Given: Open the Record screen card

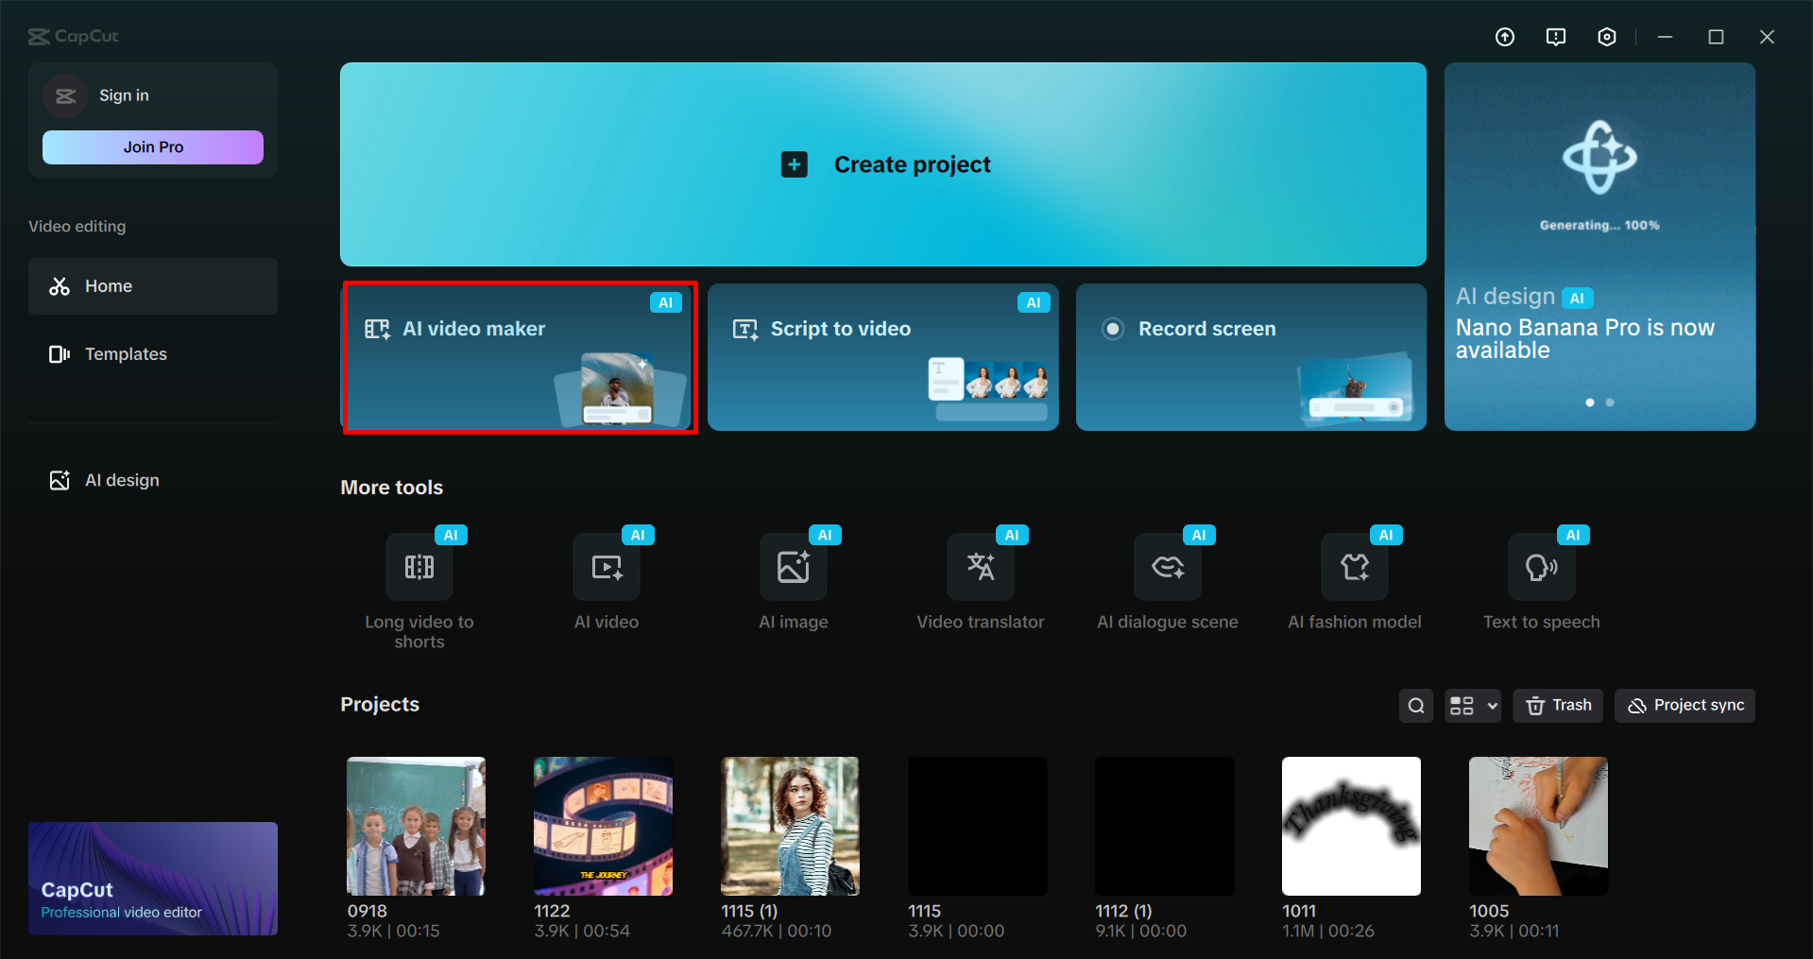Looking at the screenshot, I should click(1251, 357).
